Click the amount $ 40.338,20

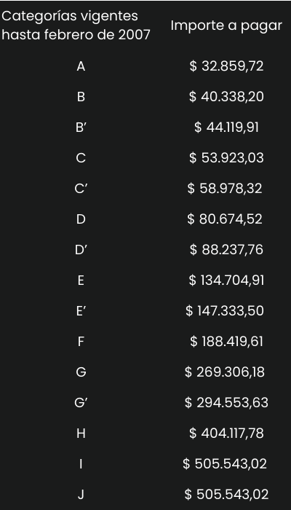226,97
